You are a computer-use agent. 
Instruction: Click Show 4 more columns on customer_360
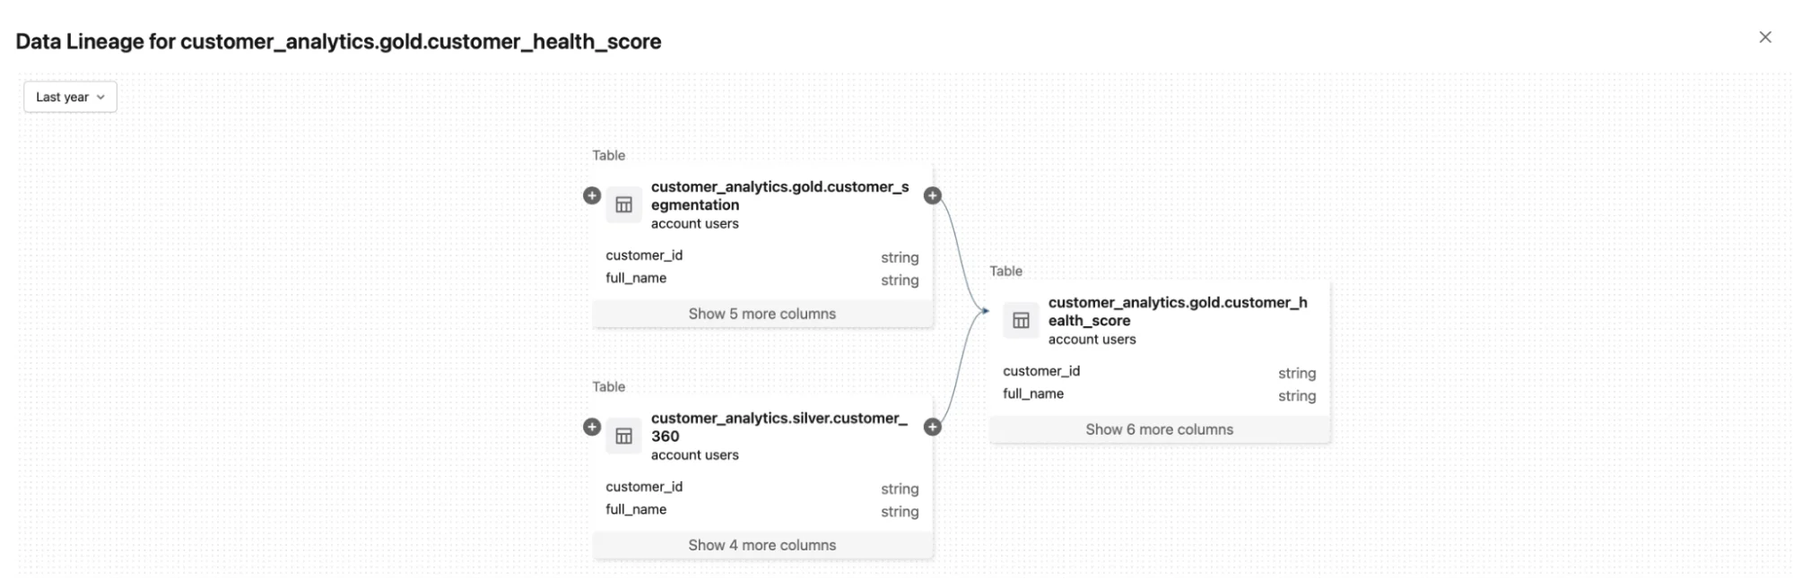click(x=762, y=544)
